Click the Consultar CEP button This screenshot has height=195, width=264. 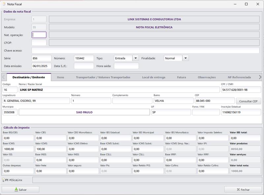(x=248, y=101)
